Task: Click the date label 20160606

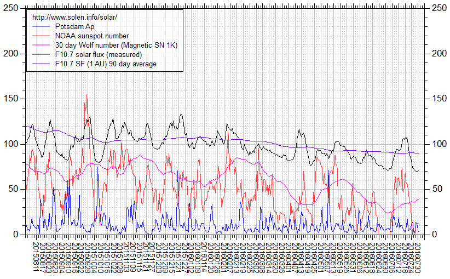Action: pyautogui.click(x=359, y=258)
